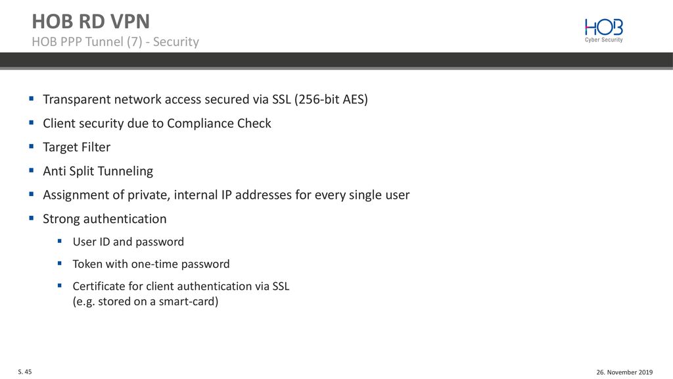Click the User ID and password sub-bullet
673x379 pixels.
pos(60,241)
